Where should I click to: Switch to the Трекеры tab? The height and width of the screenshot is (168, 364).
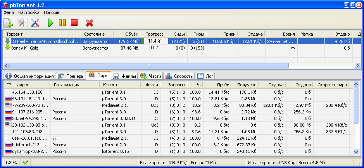point(71,76)
